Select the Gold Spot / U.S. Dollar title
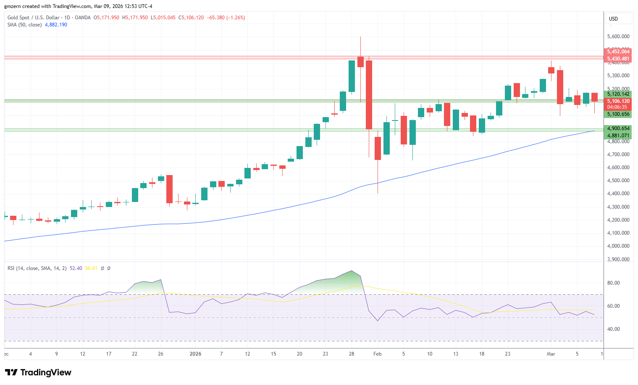This screenshot has width=638, height=385. point(34,18)
